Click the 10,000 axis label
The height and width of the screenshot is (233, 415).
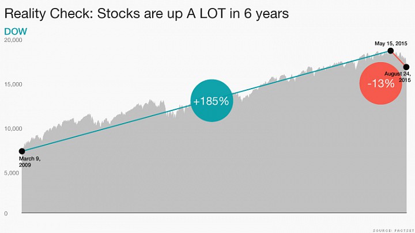click(x=13, y=129)
